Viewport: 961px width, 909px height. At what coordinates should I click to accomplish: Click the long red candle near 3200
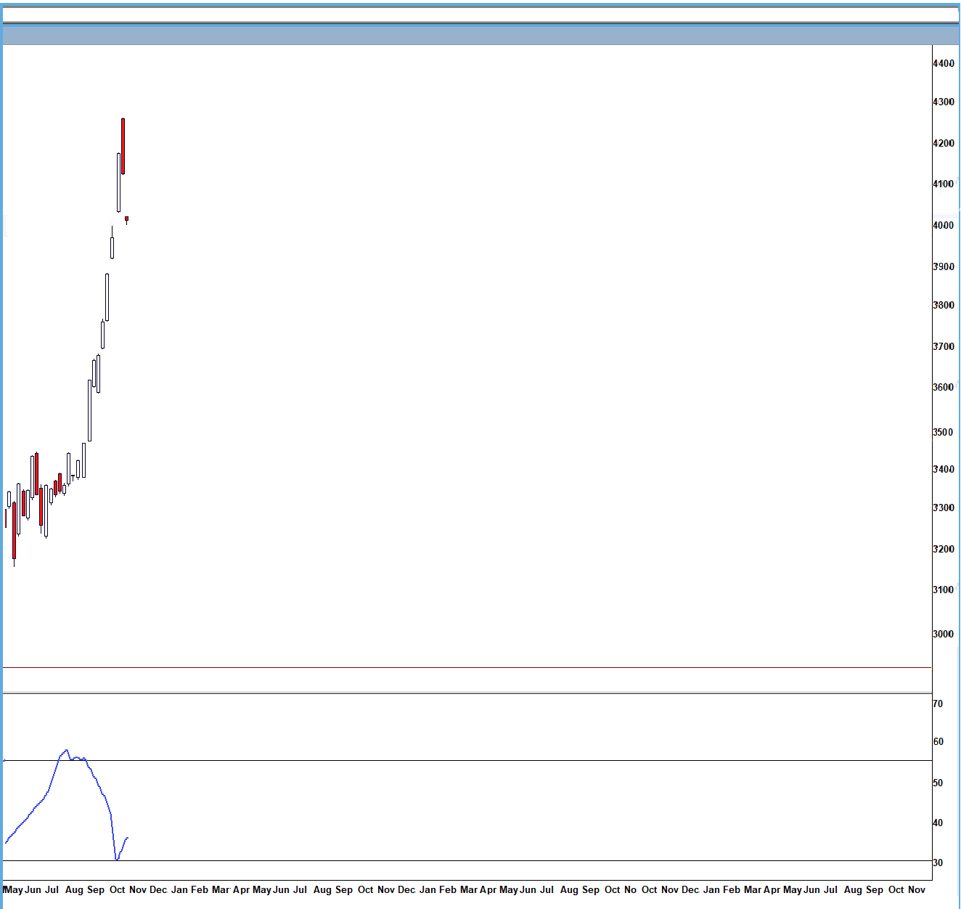point(14,530)
